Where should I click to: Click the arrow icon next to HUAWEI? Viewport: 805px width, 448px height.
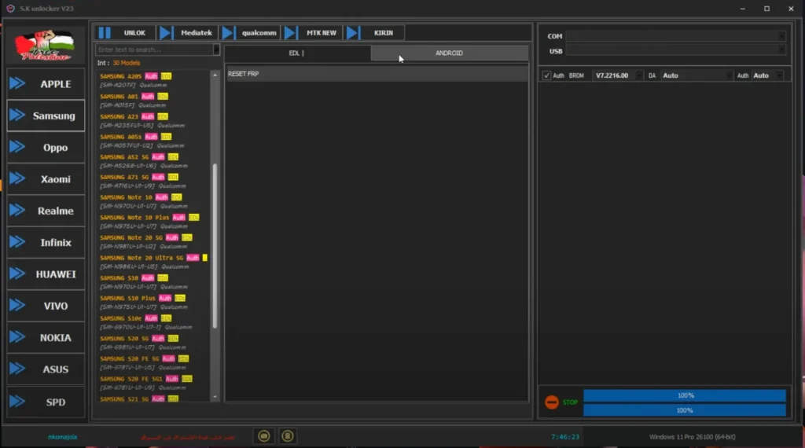click(17, 274)
